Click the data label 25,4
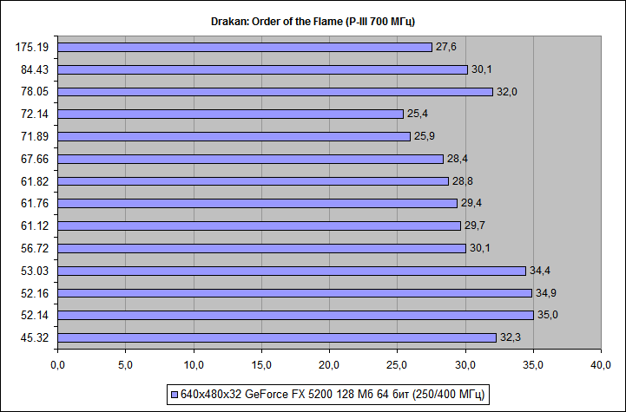626x412 pixels. pyautogui.click(x=418, y=114)
